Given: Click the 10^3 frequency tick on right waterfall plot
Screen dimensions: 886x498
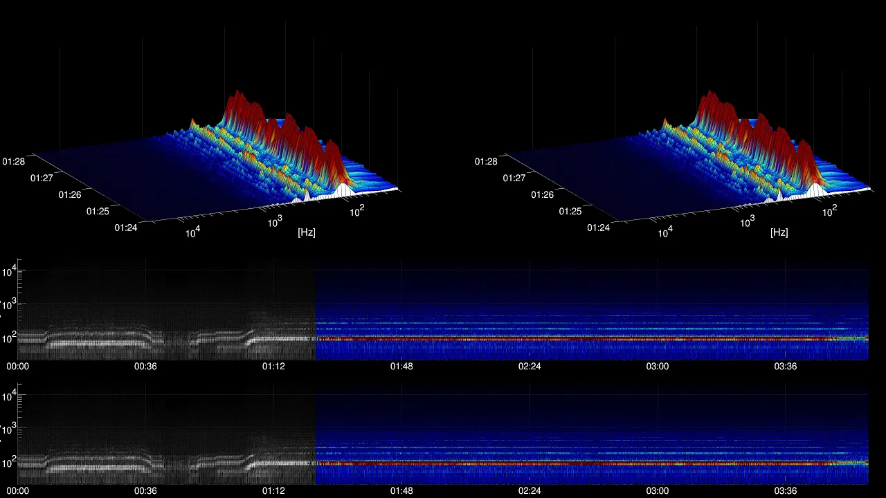Looking at the screenshot, I should tap(748, 221).
